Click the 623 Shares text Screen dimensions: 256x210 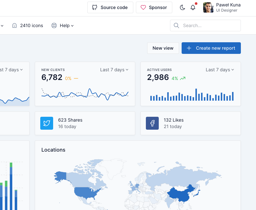pyautogui.click(x=70, y=120)
